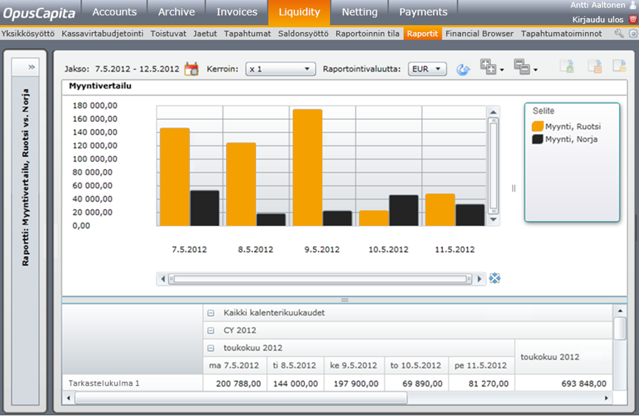Click the Jakso date range 7.5.2012 - 12.5.2012
639x416 pixels.
(137, 69)
